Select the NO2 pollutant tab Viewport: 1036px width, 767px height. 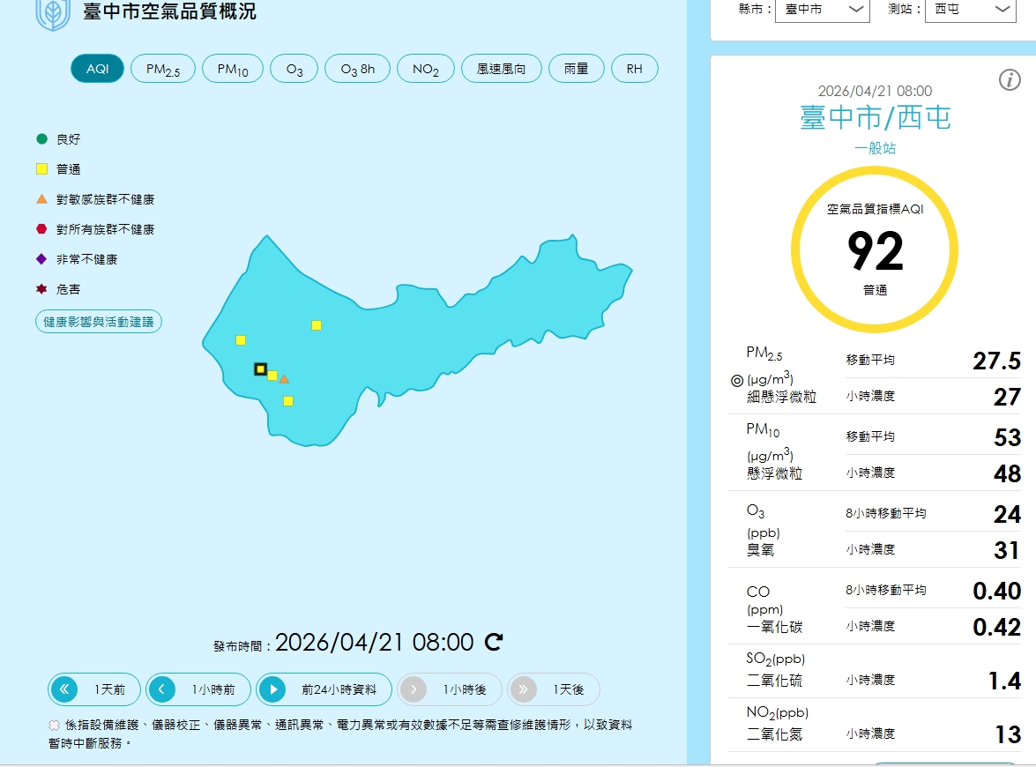(426, 69)
